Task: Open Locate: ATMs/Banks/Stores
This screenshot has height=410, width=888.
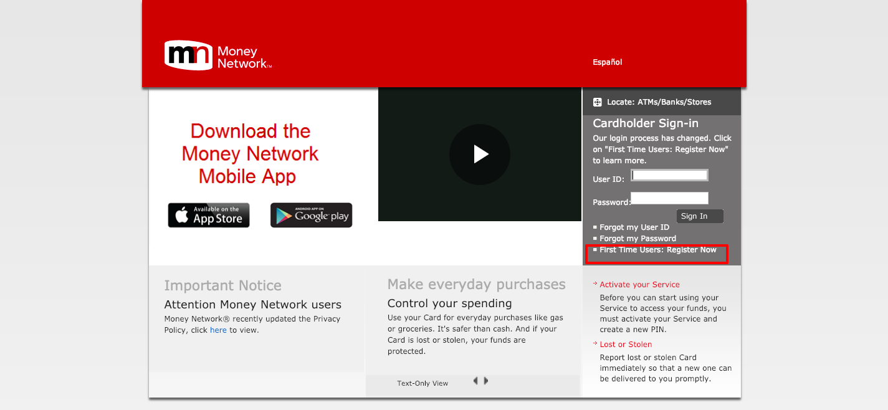Action: [659, 102]
